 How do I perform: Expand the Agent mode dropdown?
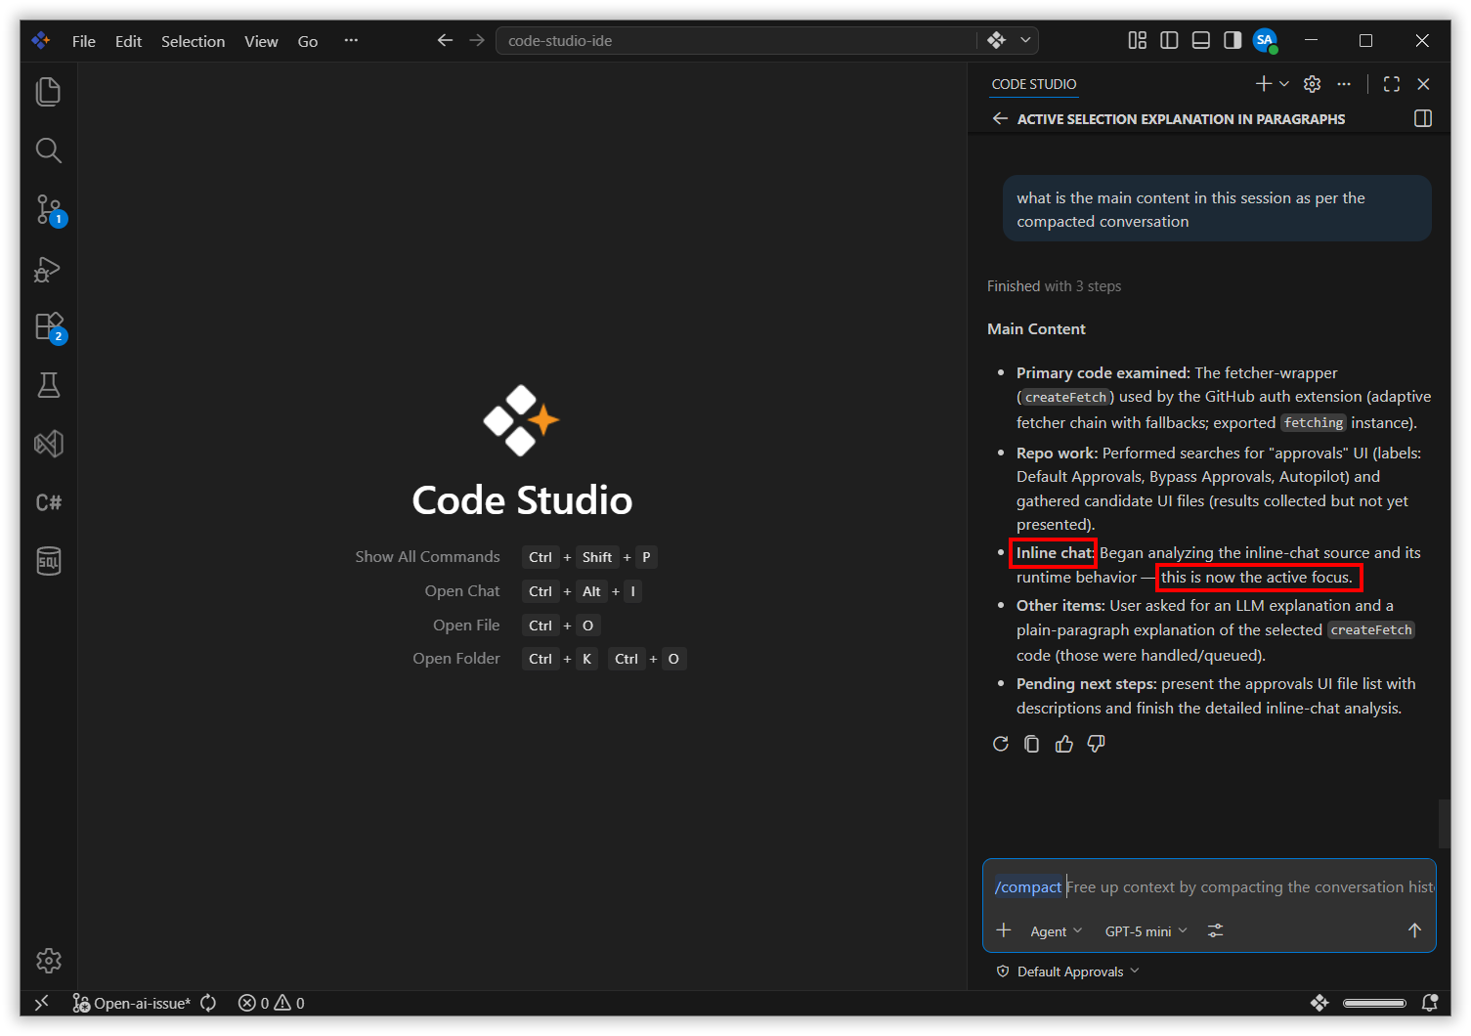coord(1056,931)
